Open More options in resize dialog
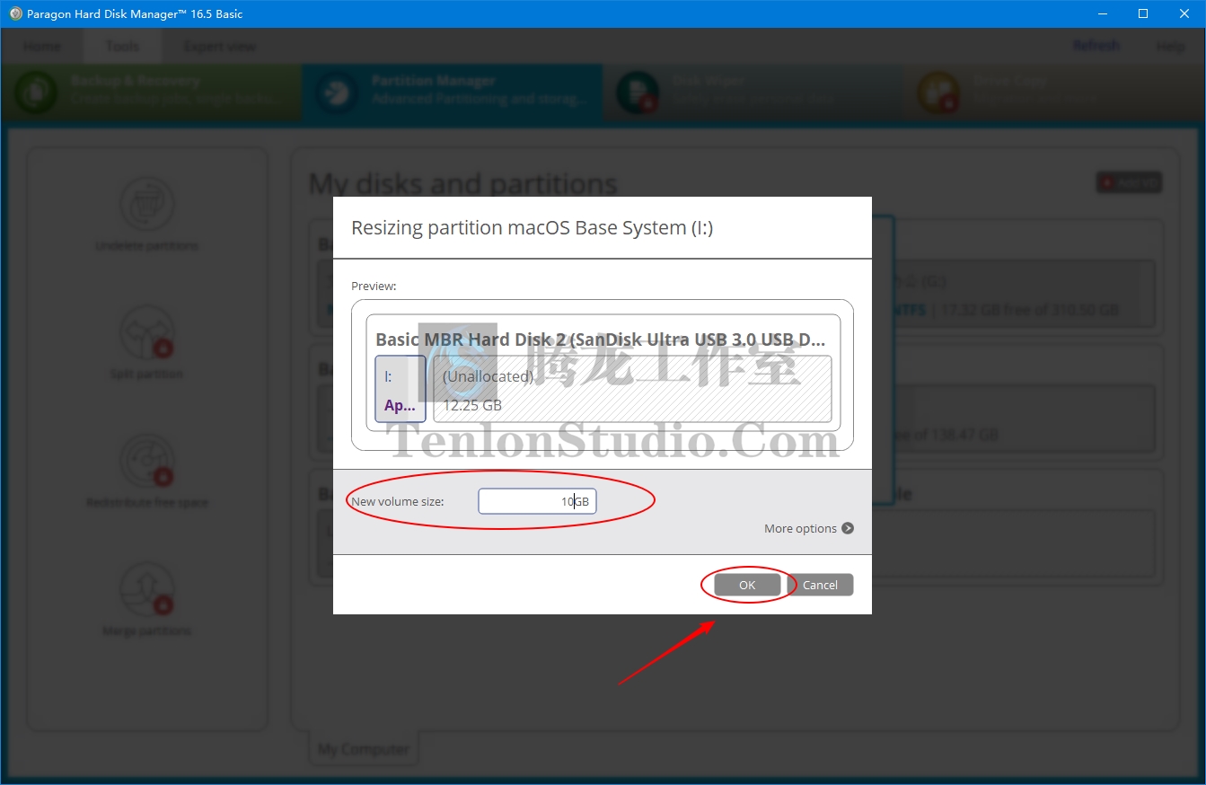The width and height of the screenshot is (1206, 785). click(x=808, y=528)
